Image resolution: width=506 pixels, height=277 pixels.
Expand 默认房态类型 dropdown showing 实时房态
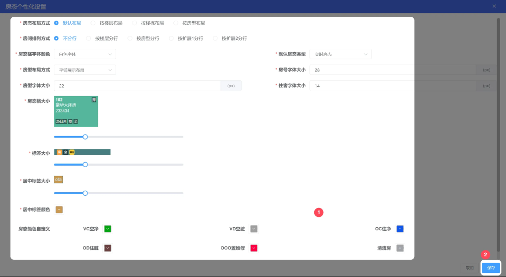click(x=340, y=54)
